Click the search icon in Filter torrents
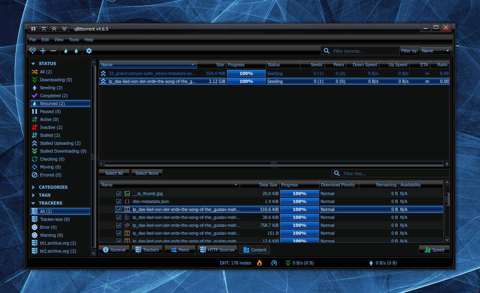The width and height of the screenshot is (480, 293). [327, 51]
